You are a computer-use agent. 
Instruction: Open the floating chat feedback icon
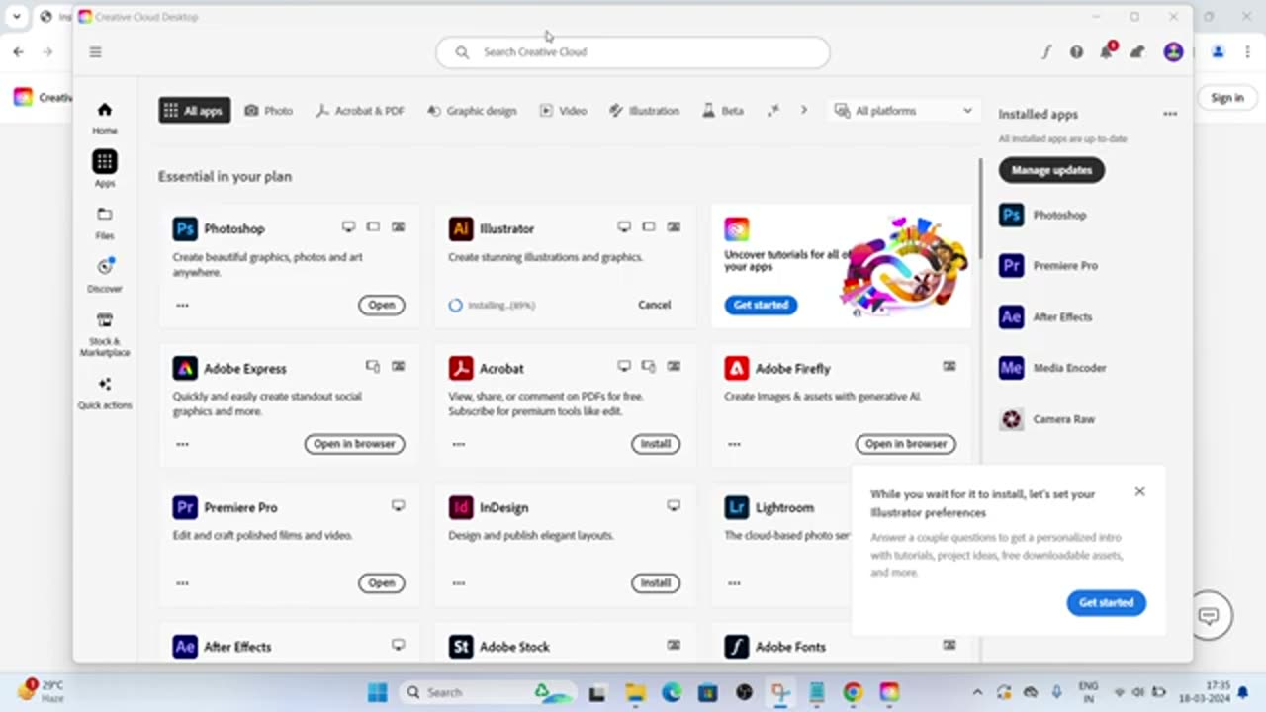[1208, 616]
